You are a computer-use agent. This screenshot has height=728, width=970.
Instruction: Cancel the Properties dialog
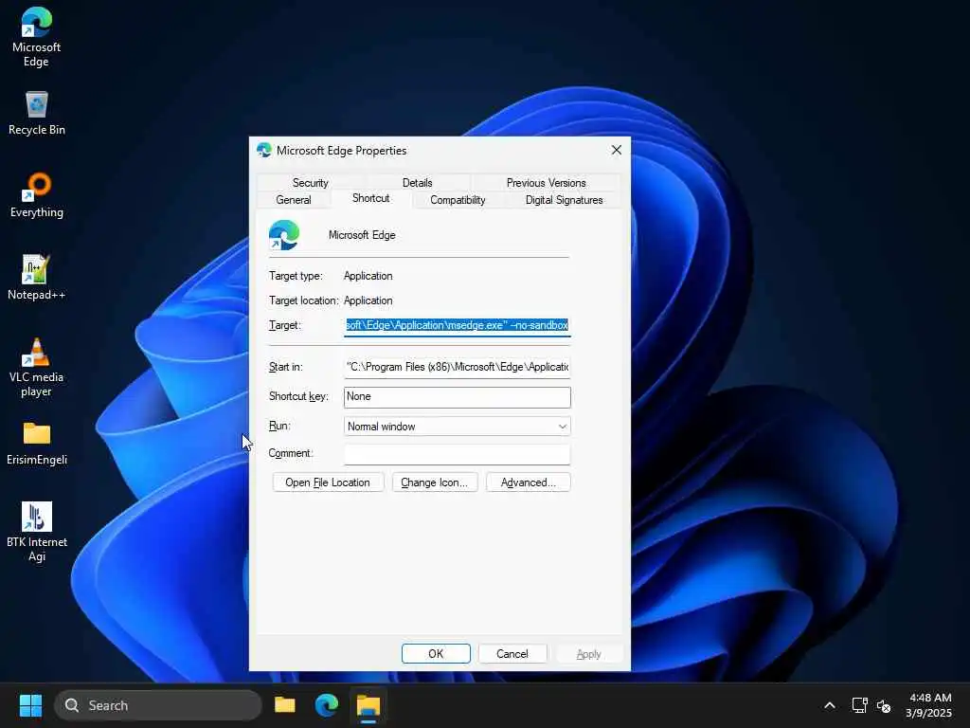[512, 654]
